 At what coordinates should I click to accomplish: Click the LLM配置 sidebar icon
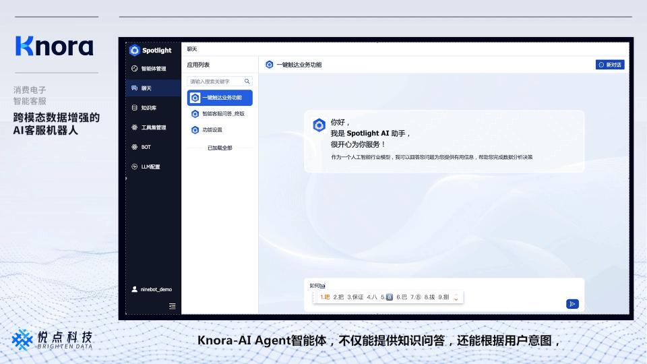tap(134, 166)
